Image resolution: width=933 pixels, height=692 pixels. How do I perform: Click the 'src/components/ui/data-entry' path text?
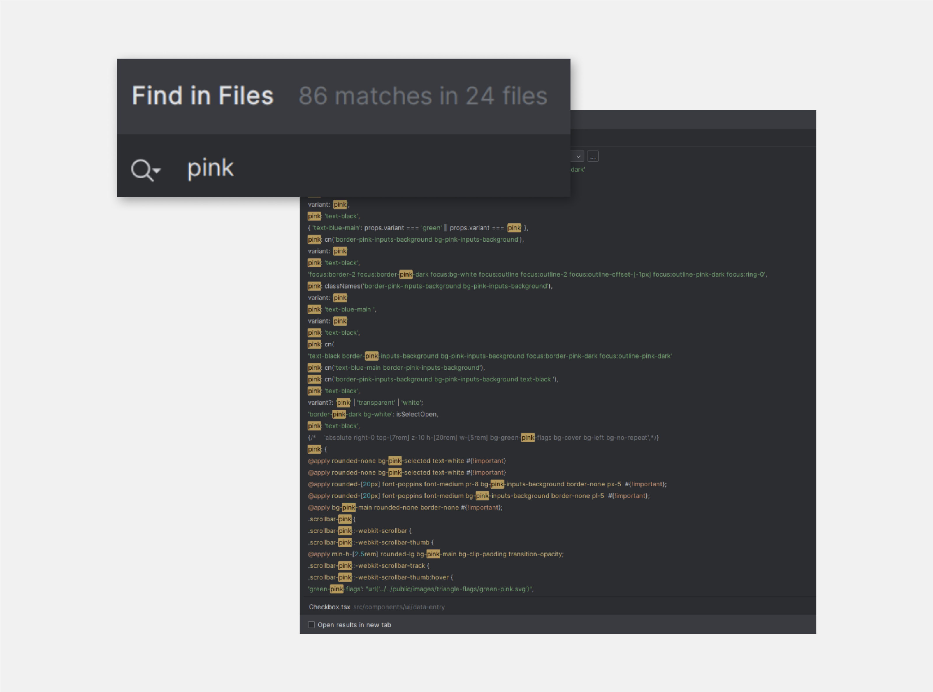(399, 607)
